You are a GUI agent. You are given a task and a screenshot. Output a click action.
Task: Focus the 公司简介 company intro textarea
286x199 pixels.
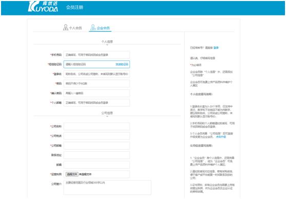[107, 188]
